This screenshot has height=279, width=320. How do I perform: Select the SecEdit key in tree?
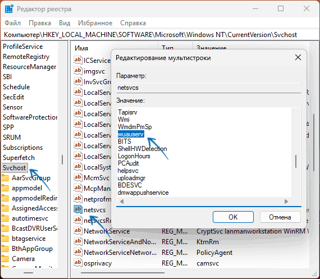[x=13, y=97]
